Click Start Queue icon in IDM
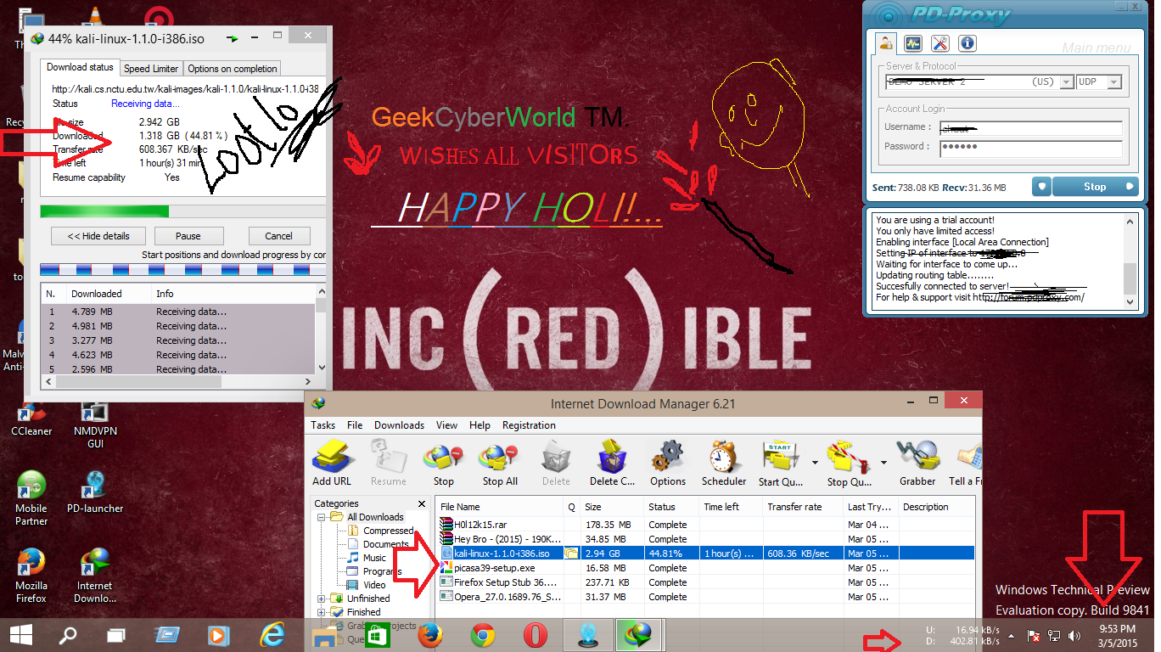The height and width of the screenshot is (652, 1161). pos(780,464)
